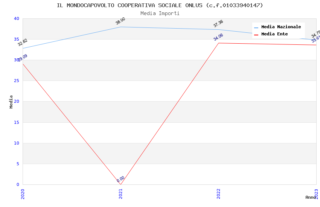Select the Media Ente legend label
The height and width of the screenshot is (207, 320).
(274, 34)
